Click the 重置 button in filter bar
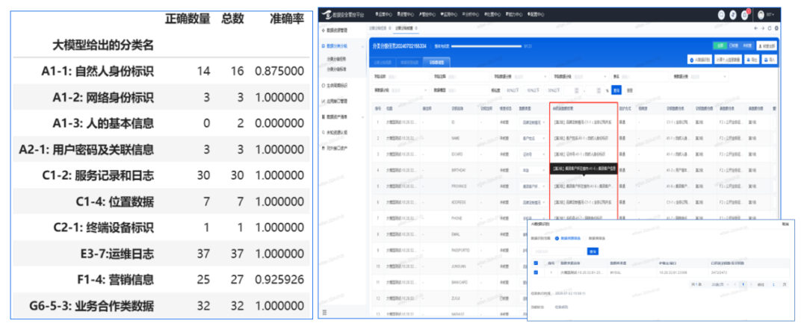The image size is (807, 329). pos(629,90)
